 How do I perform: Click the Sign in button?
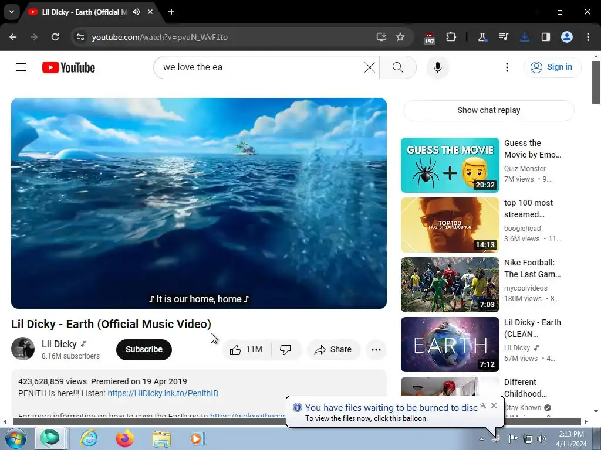552,67
